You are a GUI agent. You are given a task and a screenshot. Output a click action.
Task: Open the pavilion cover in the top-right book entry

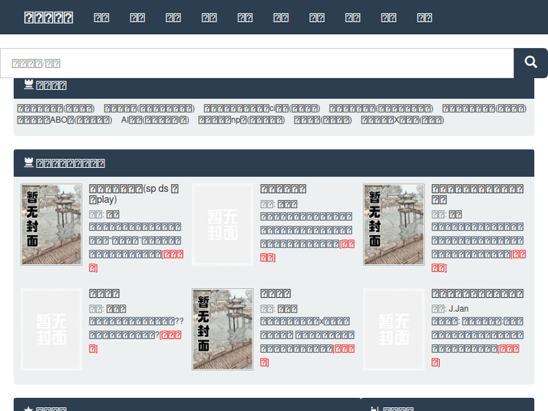394,225
